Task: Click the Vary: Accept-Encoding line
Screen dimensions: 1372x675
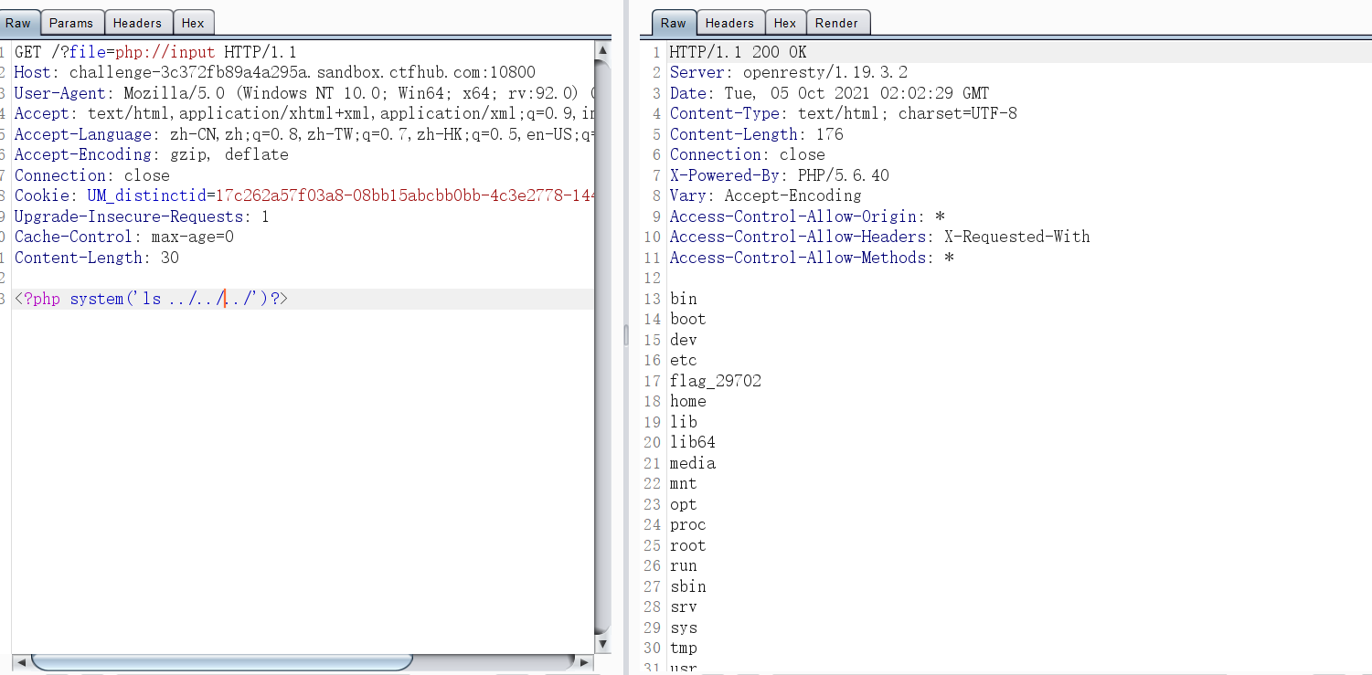Action: tap(766, 195)
